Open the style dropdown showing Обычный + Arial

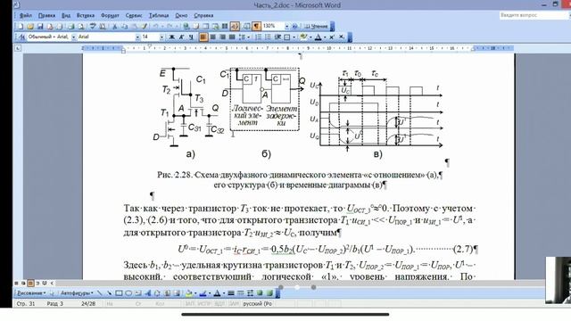(73, 37)
